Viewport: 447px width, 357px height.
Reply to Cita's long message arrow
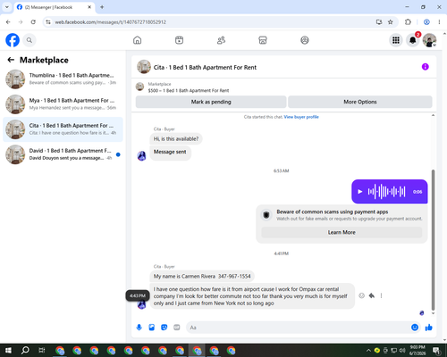pyautogui.click(x=372, y=295)
